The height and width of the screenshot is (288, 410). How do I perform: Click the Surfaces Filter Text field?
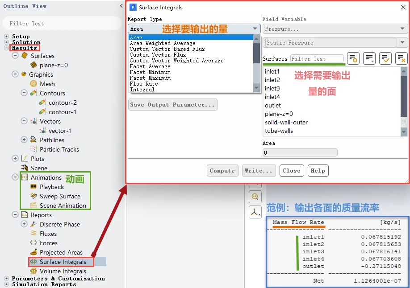pyautogui.click(x=317, y=58)
